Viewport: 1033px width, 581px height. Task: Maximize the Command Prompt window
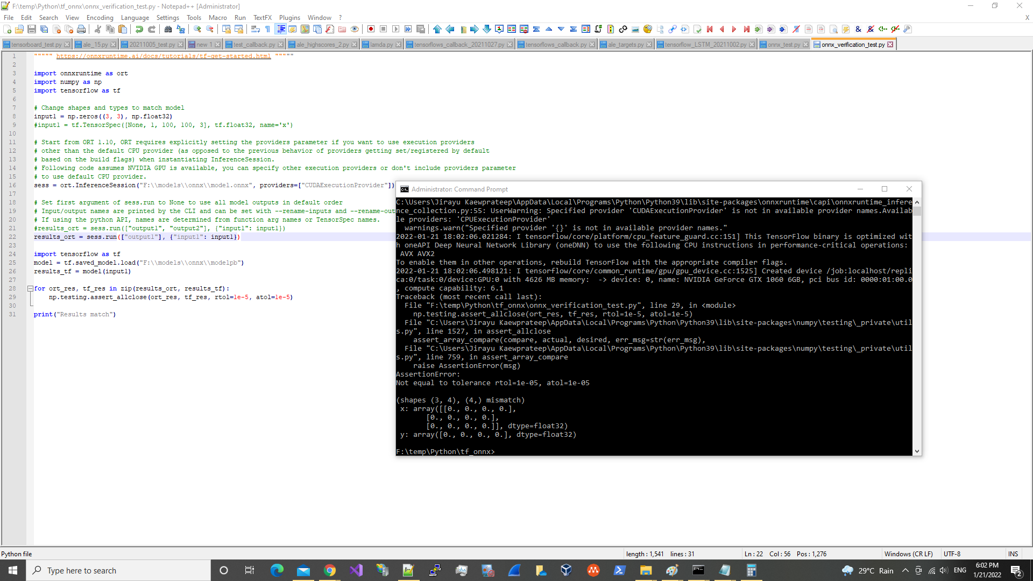[x=885, y=189]
